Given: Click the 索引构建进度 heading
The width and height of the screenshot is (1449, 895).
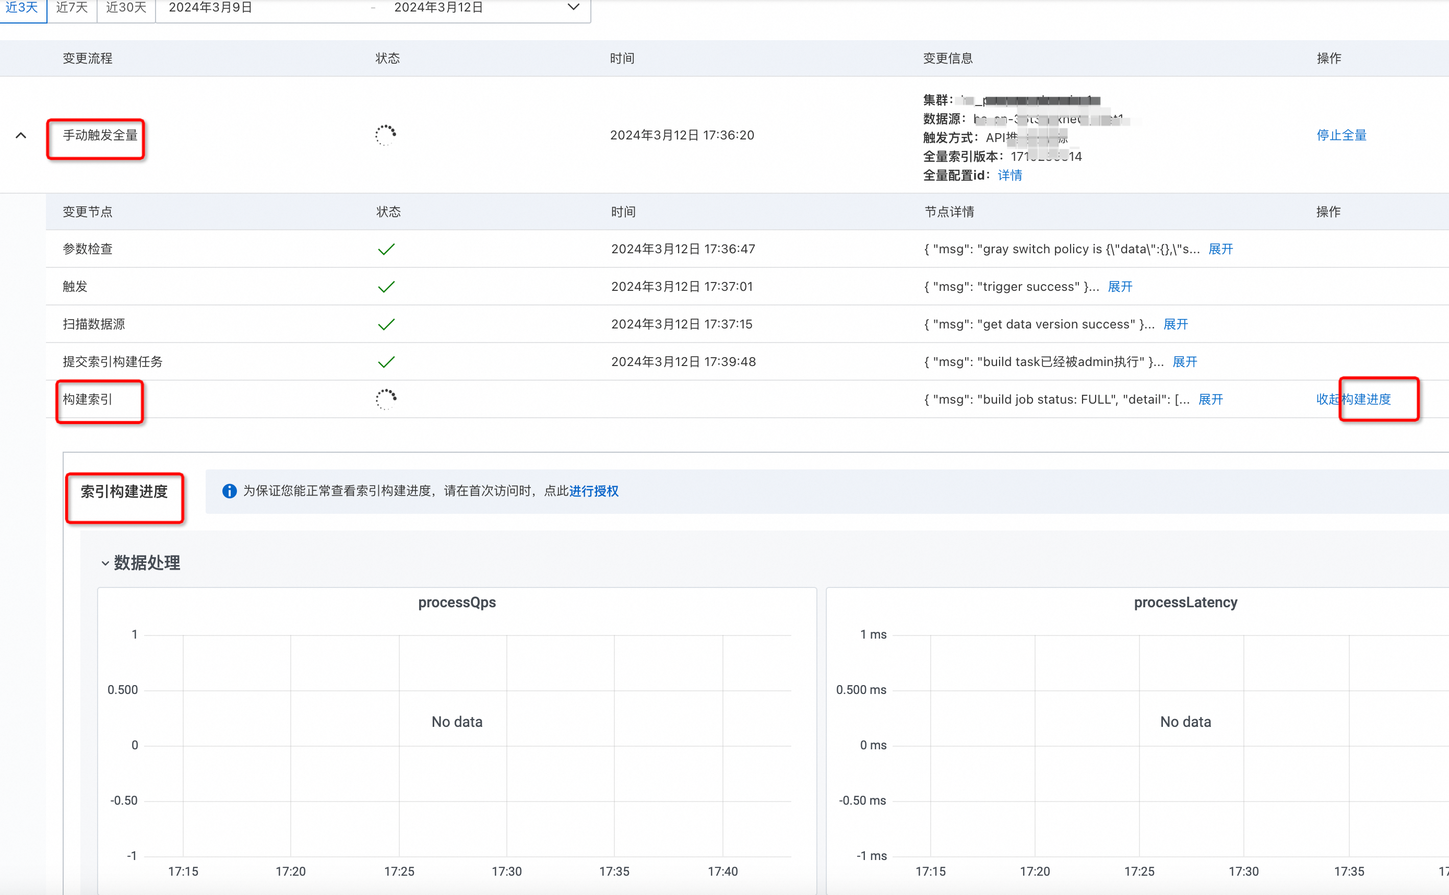Looking at the screenshot, I should [124, 492].
